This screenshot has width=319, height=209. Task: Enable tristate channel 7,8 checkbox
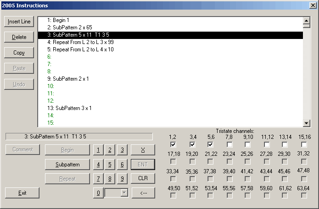pyautogui.click(x=229, y=145)
